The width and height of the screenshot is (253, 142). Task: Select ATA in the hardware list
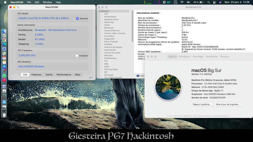pos(106,14)
